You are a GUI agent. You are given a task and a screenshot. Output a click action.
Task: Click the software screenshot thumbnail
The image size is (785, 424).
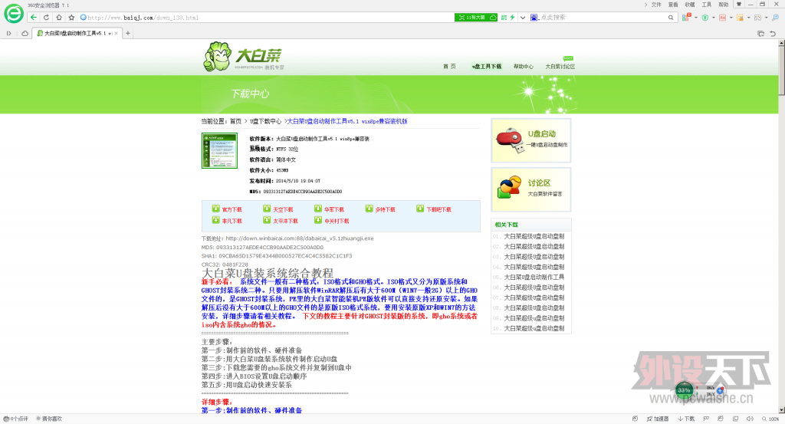click(x=219, y=151)
